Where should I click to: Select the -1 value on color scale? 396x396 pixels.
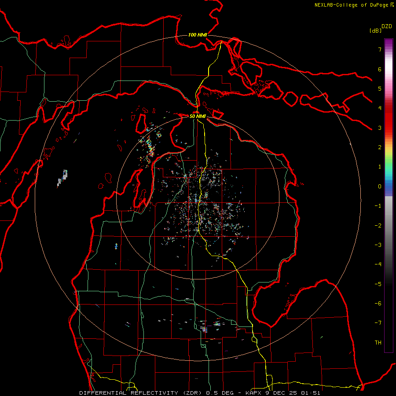pyautogui.click(x=378, y=206)
